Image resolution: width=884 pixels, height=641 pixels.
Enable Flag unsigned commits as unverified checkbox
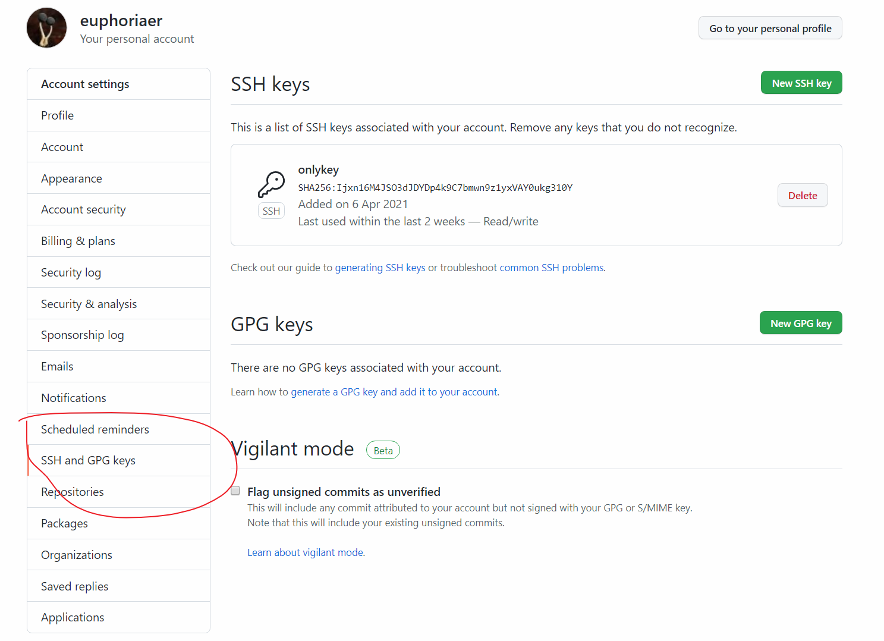[235, 491]
